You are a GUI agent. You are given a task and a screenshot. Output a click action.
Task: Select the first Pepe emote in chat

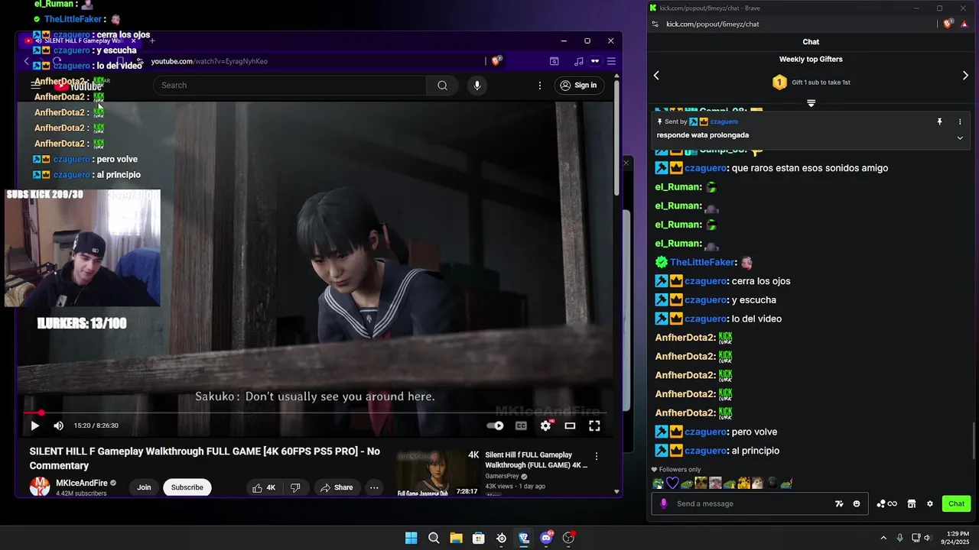point(659,483)
